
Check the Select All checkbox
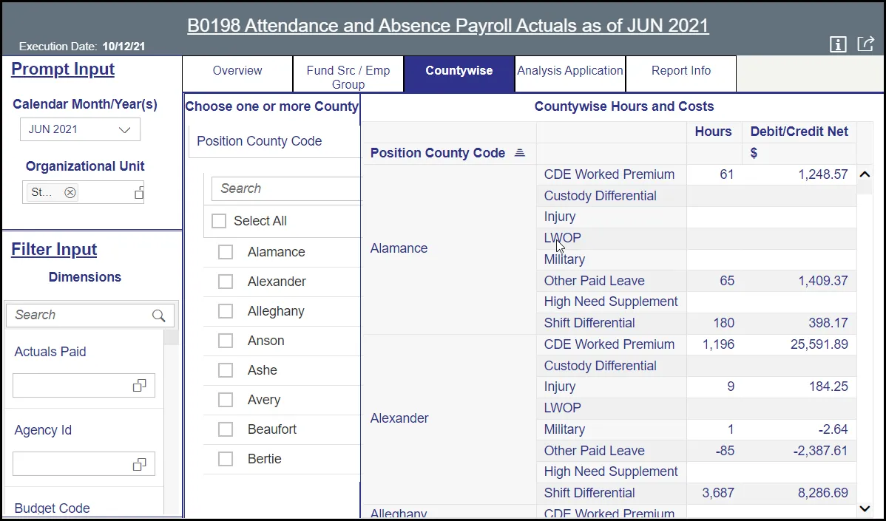(x=219, y=221)
